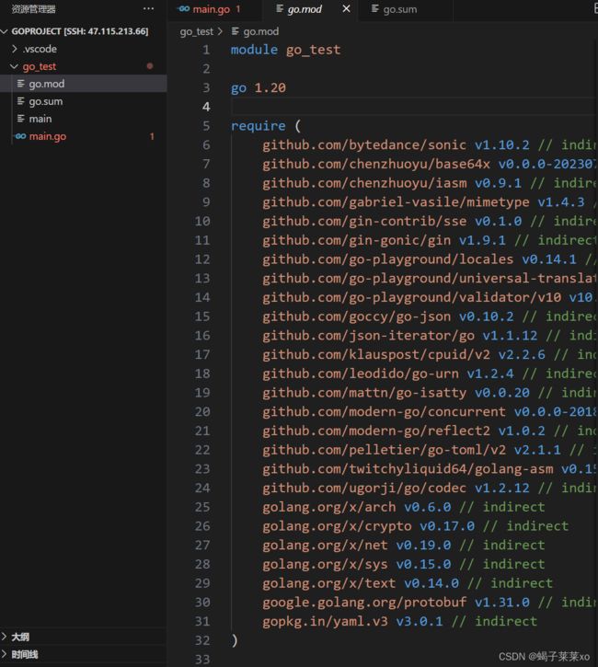Viewport: 598px width, 667px height.
Task: Click the mattn/go-isatty dependency line
Action: (430, 393)
